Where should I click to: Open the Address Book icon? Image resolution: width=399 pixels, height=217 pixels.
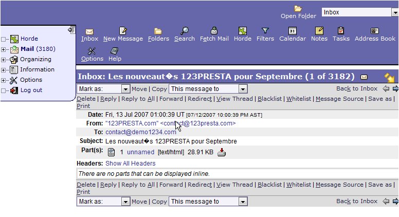[x=375, y=31]
